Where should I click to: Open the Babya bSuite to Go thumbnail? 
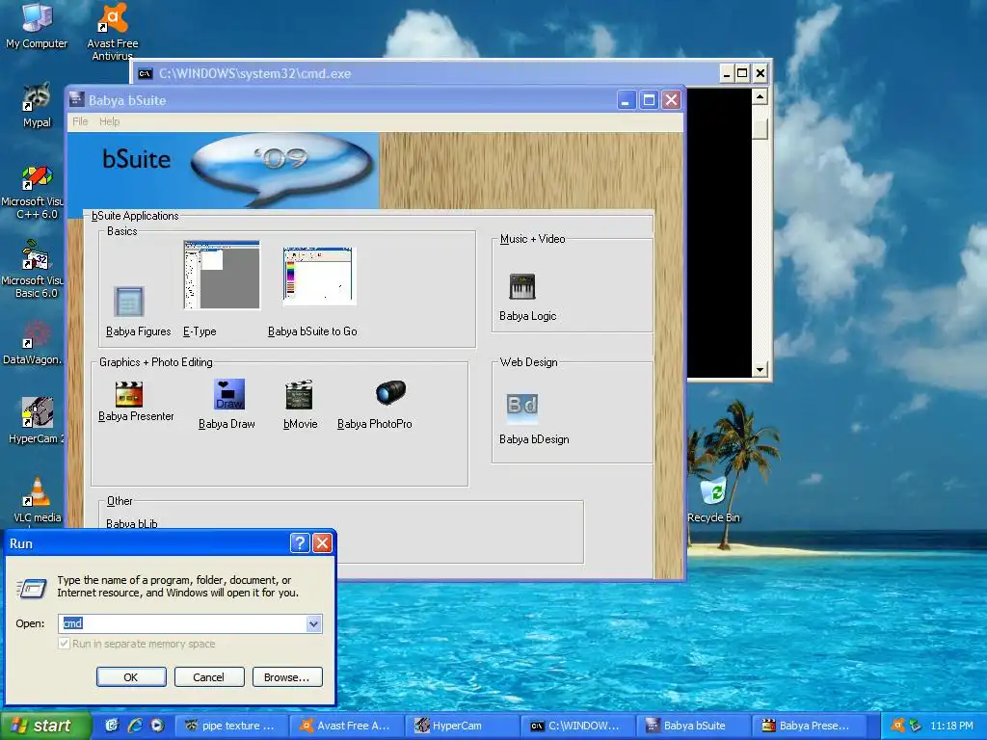pos(319,276)
